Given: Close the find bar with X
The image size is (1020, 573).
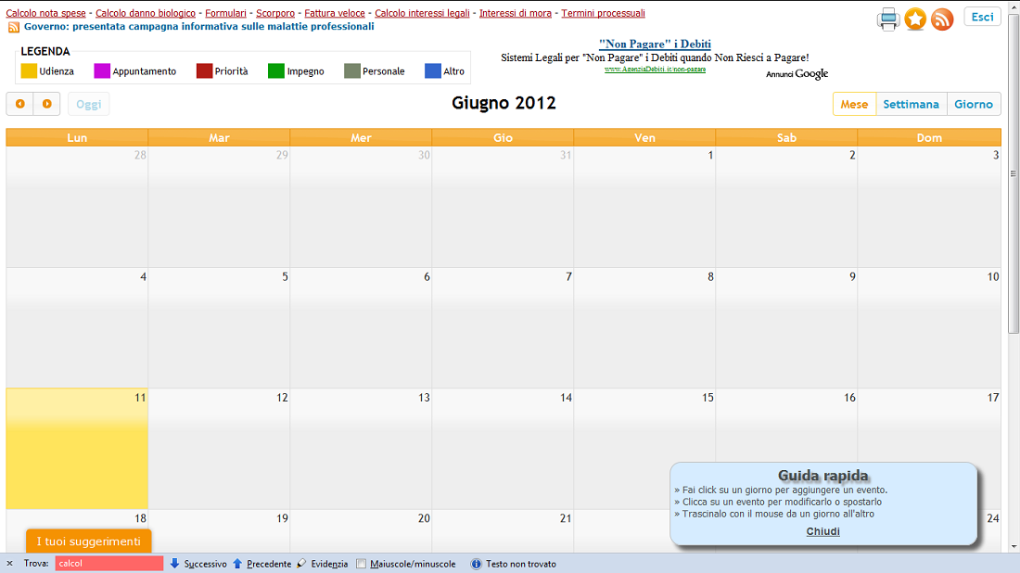Looking at the screenshot, I should (10, 564).
